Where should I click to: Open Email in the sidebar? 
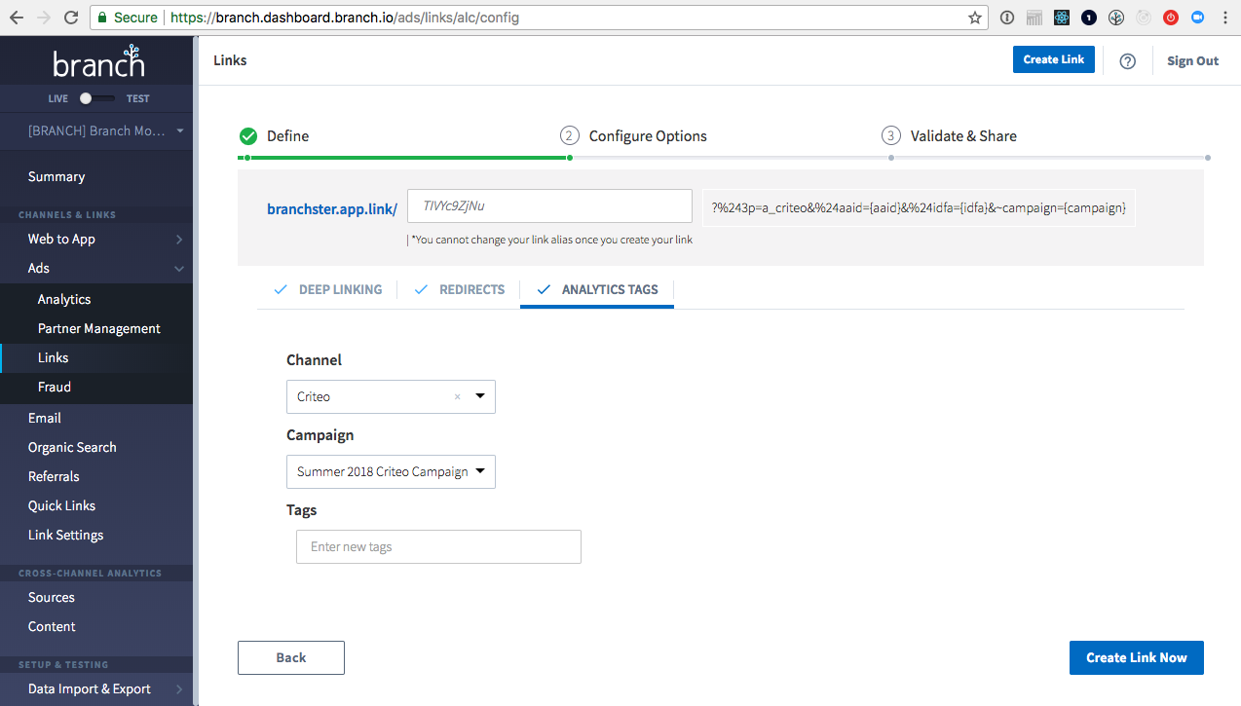pos(45,418)
